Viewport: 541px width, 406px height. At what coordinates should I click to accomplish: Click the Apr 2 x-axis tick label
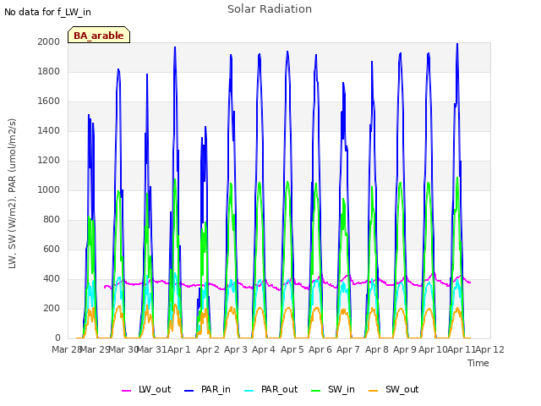pyautogui.click(x=208, y=349)
